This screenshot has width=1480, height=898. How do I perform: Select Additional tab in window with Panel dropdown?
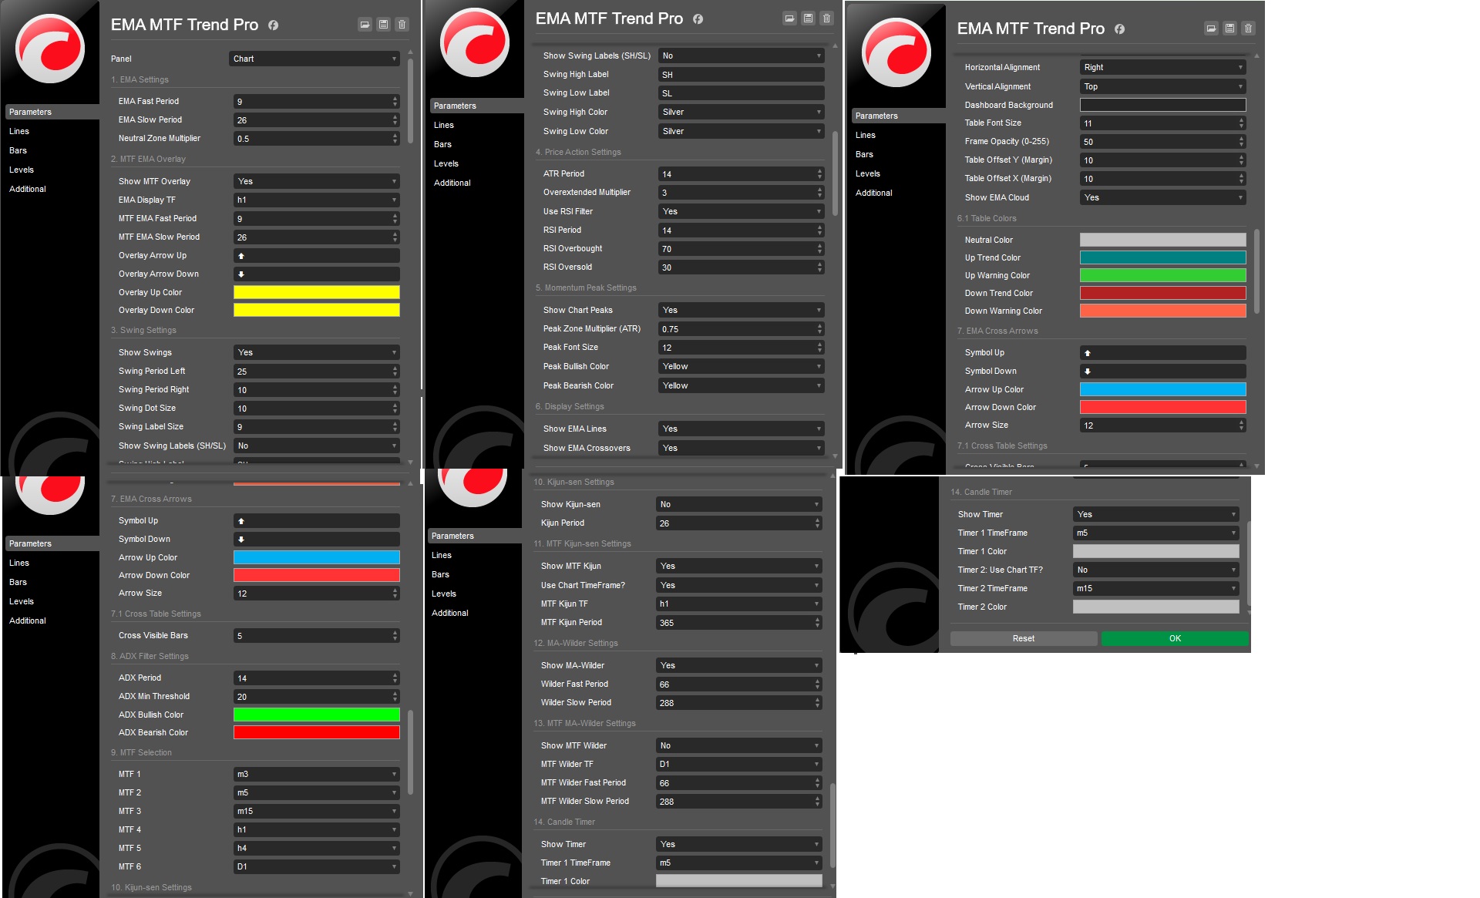(28, 189)
